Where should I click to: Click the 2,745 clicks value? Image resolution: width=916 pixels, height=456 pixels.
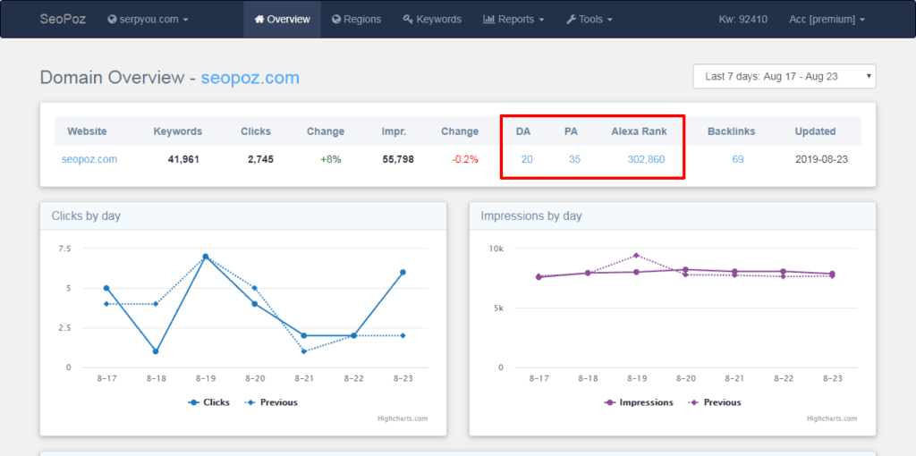pos(260,159)
